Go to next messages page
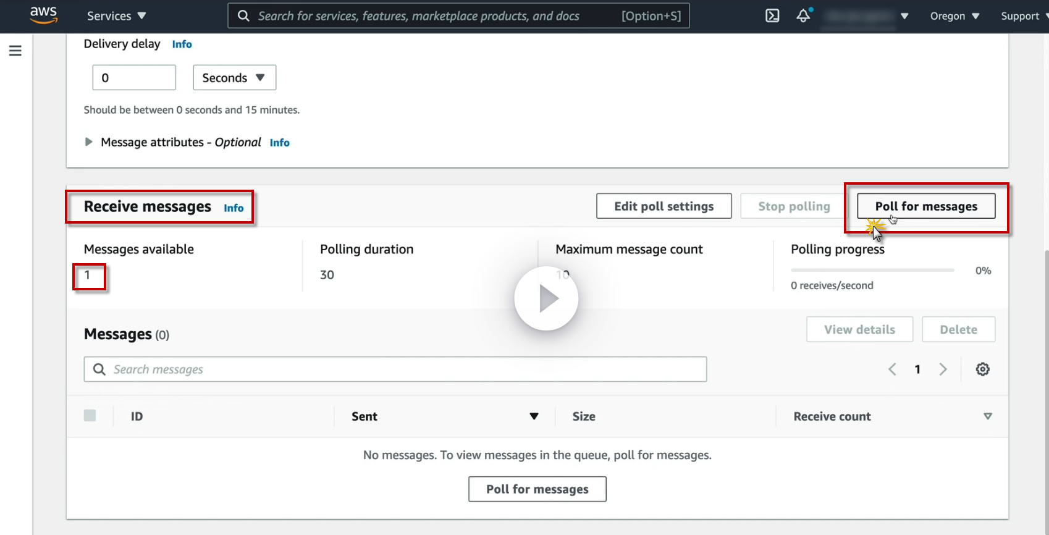 pos(943,369)
